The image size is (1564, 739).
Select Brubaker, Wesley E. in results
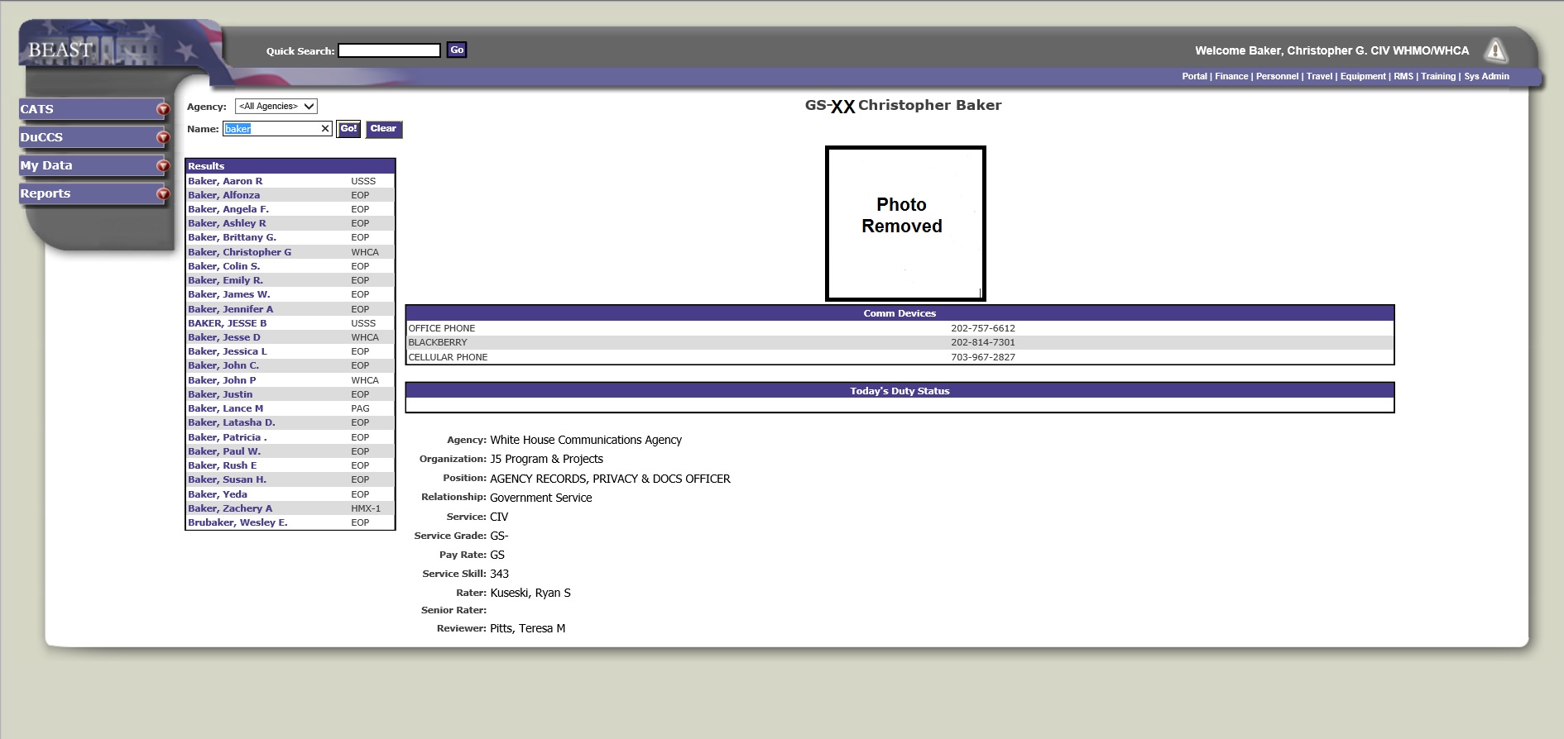point(237,522)
